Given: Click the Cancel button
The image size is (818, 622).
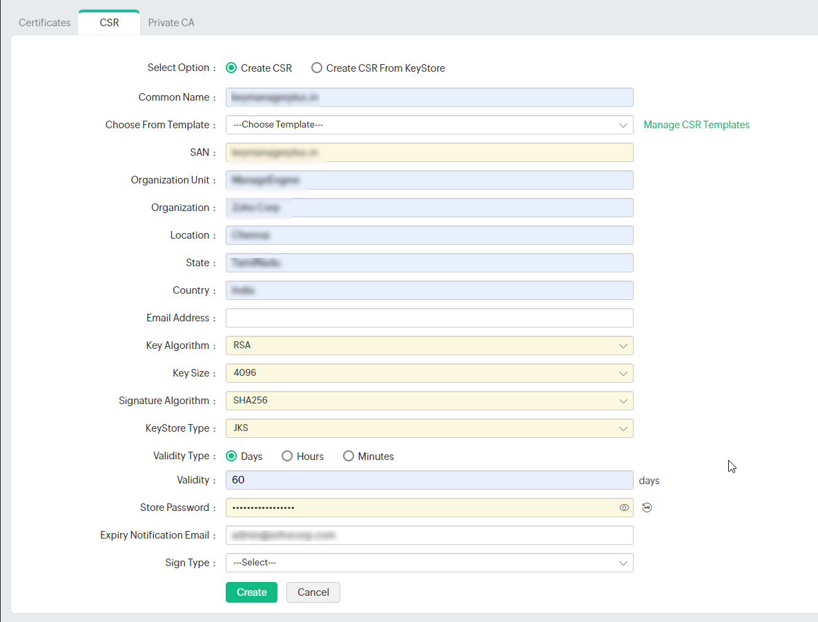Looking at the screenshot, I should tap(313, 592).
